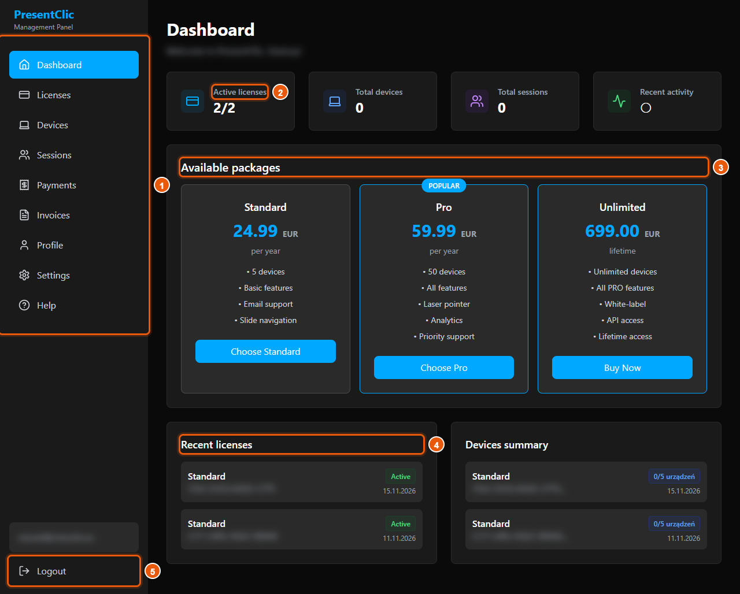740x594 pixels.
Task: Click the "Total sessions" label
Action: point(523,92)
